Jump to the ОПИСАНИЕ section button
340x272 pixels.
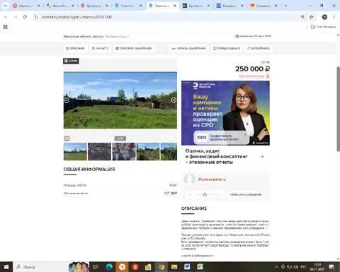(75, 48)
